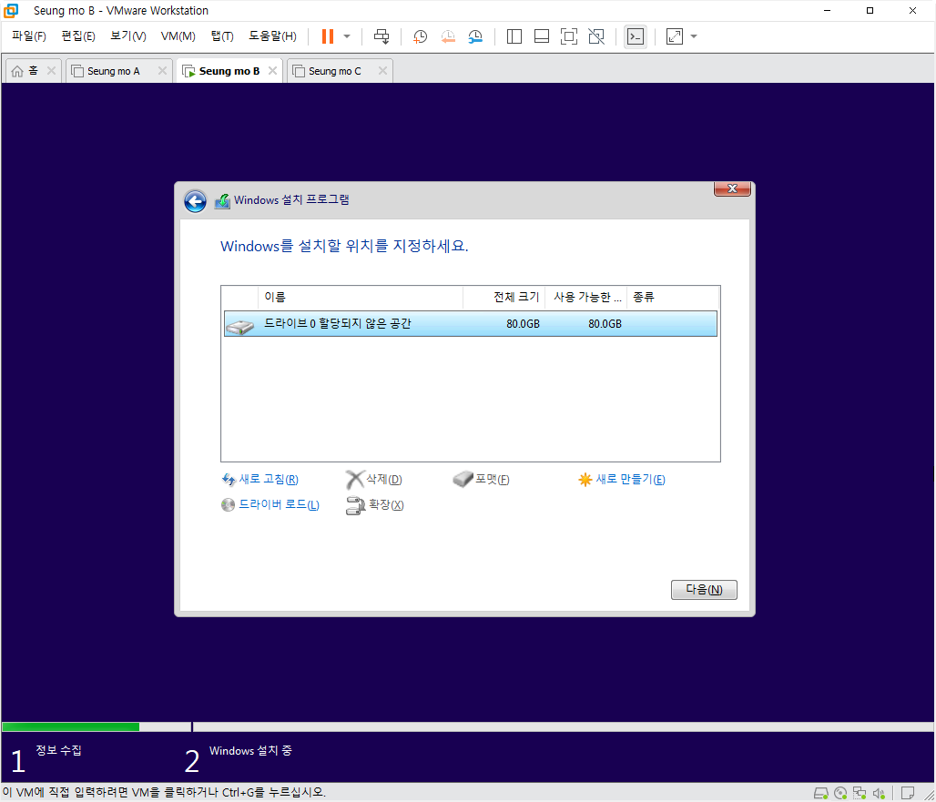Viewport: 936px width, 802px height.
Task: Toggle the console view icon
Action: (x=636, y=36)
